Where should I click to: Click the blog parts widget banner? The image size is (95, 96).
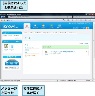(12, 62)
